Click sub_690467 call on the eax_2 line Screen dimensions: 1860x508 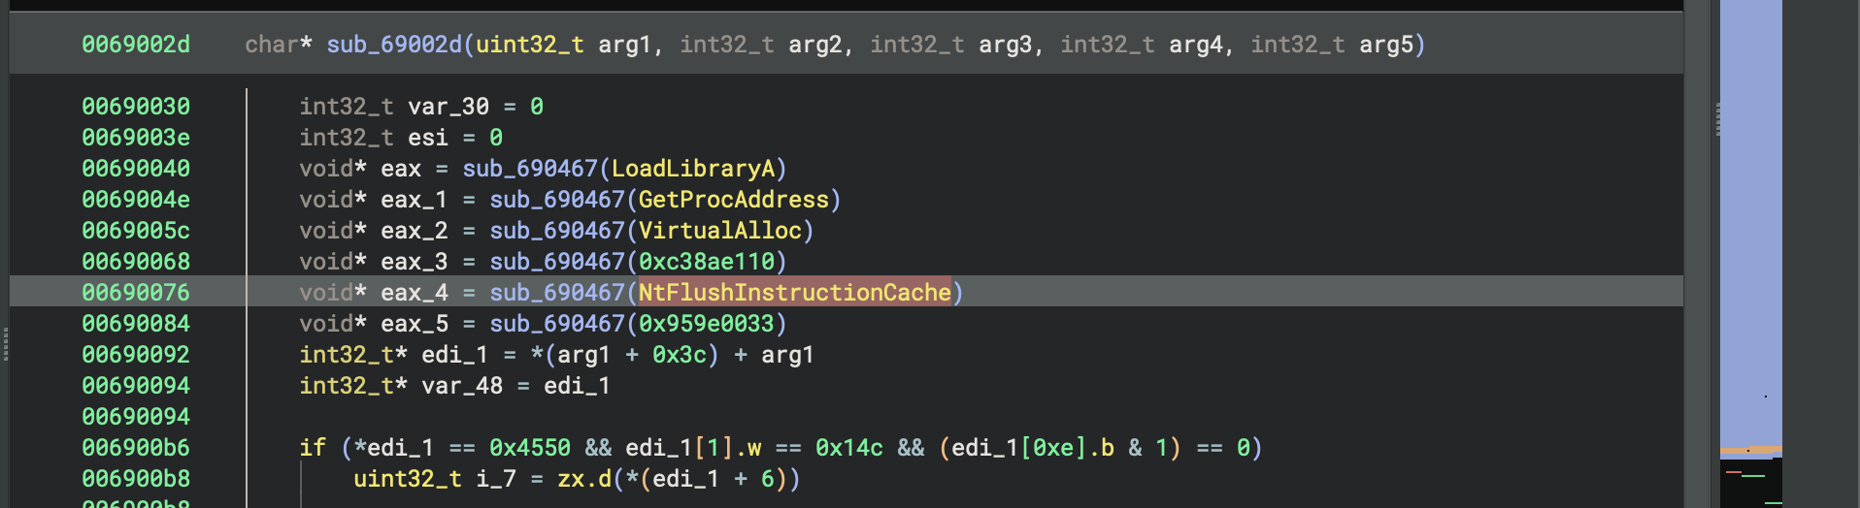(x=557, y=231)
